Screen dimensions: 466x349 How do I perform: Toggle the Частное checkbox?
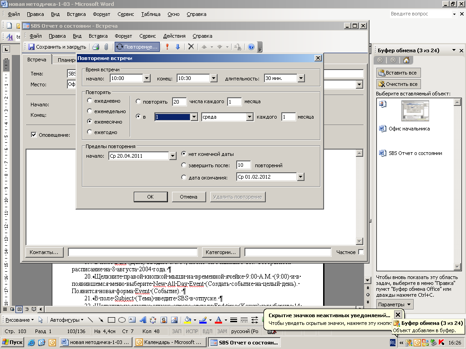click(361, 252)
